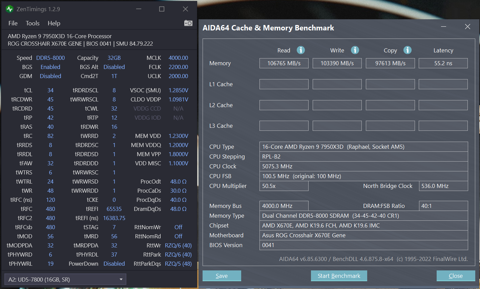Click the empty L3 Cache Latency field
Image resolution: width=480 pixels, height=289 pixels.
point(443,126)
